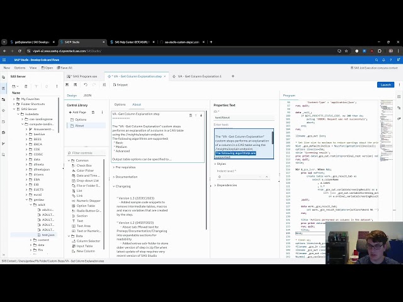Viewport: 403px width, 302px height.
Task: Open the New menu
Action: [x=7, y=68]
